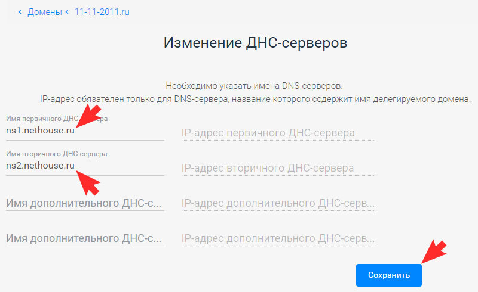Click the note about IP-адрес обязателен

tap(255, 98)
